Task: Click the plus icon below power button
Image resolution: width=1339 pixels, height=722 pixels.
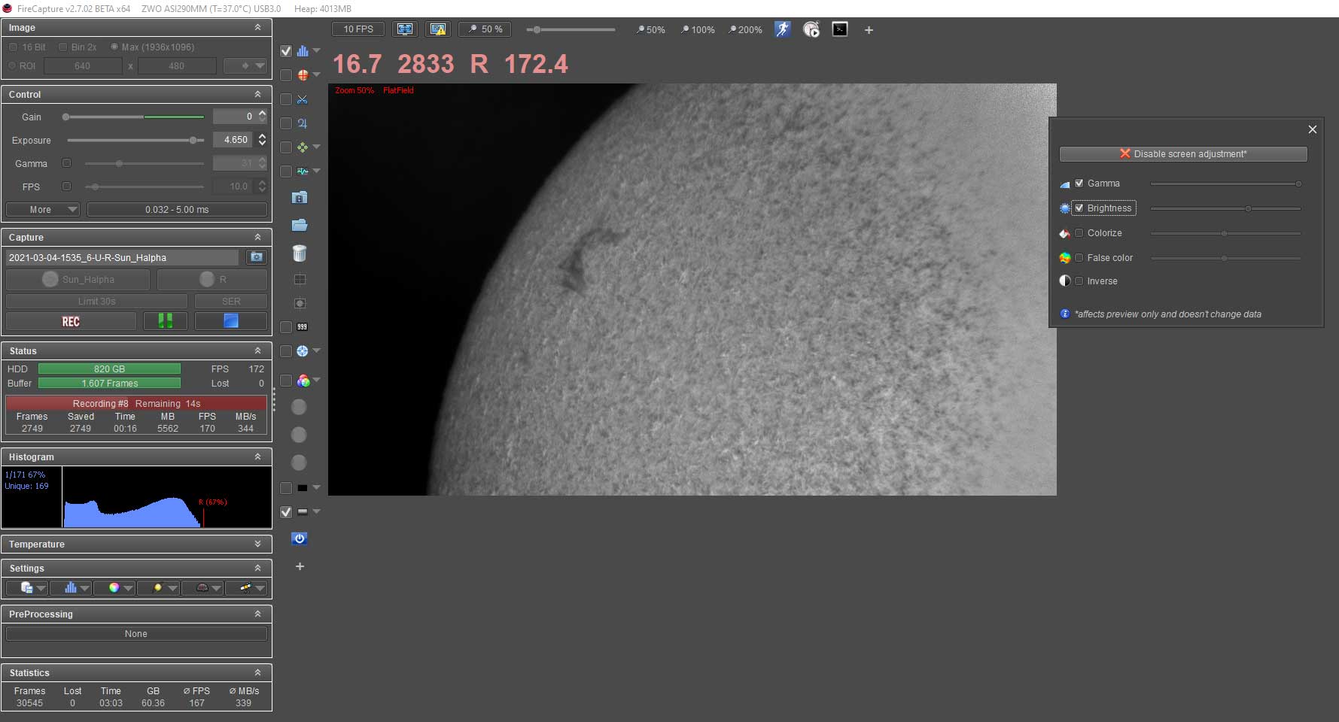Action: point(300,566)
